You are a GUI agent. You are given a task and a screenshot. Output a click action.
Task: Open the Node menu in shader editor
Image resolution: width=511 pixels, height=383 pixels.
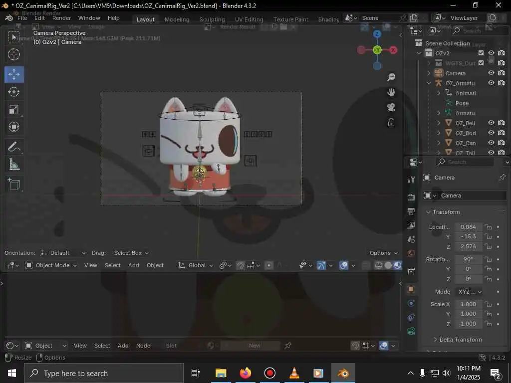[143, 346]
